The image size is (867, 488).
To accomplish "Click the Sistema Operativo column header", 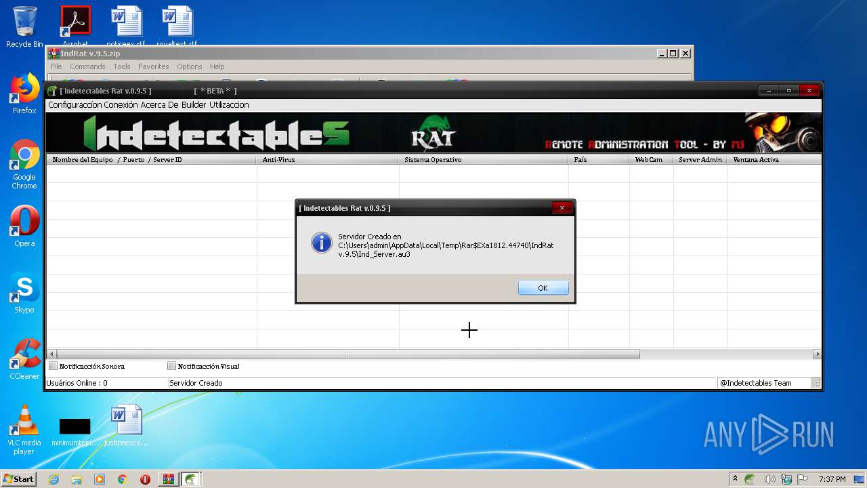I will (483, 160).
